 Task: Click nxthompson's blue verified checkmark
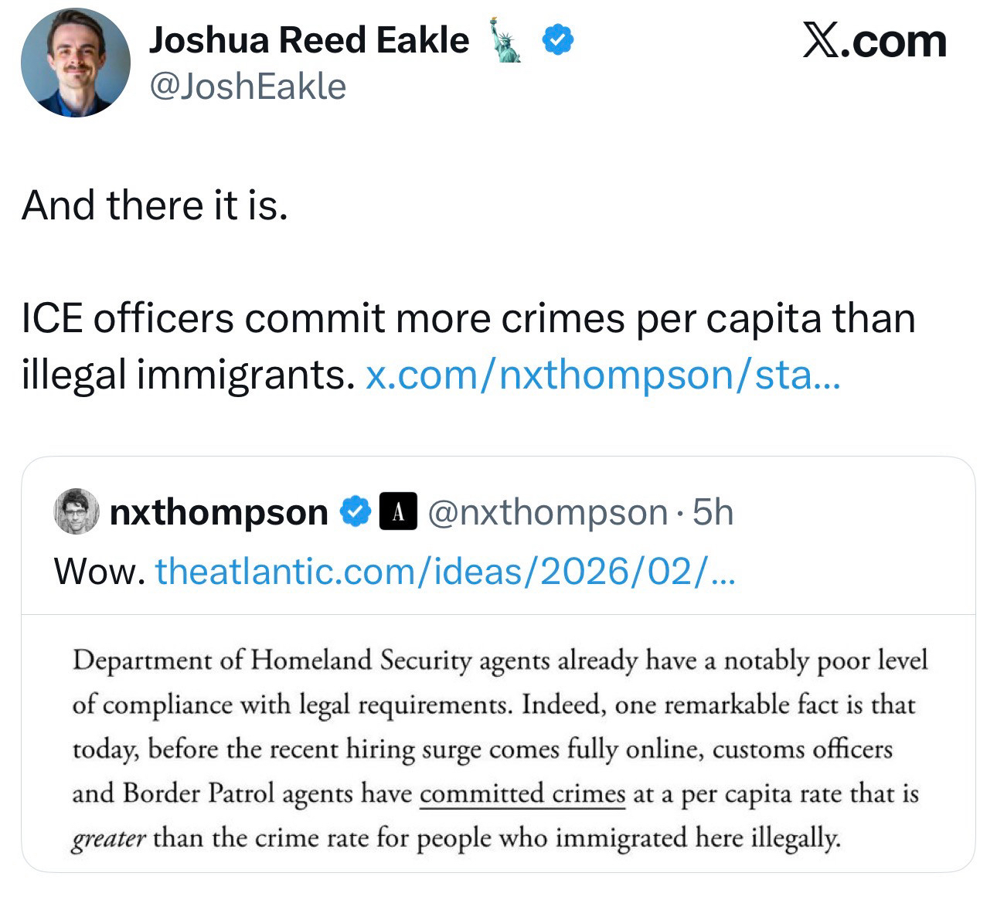point(356,512)
